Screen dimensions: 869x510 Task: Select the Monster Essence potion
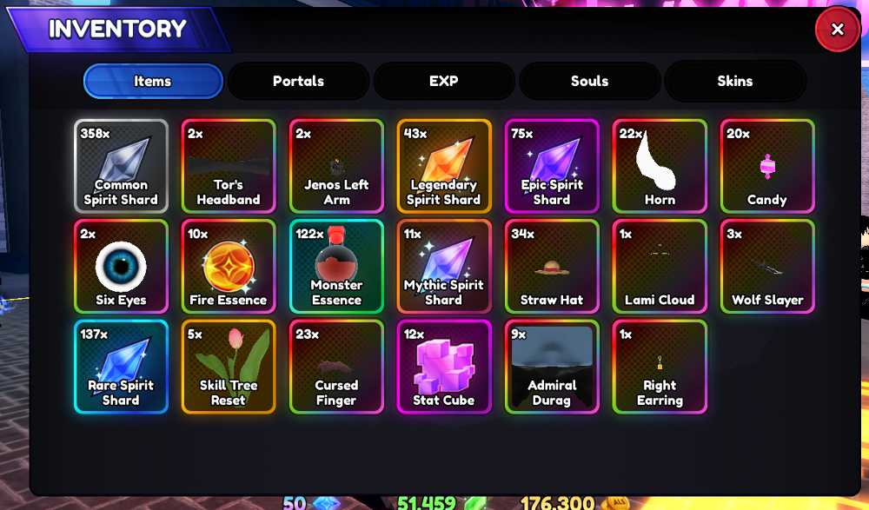pyautogui.click(x=336, y=267)
